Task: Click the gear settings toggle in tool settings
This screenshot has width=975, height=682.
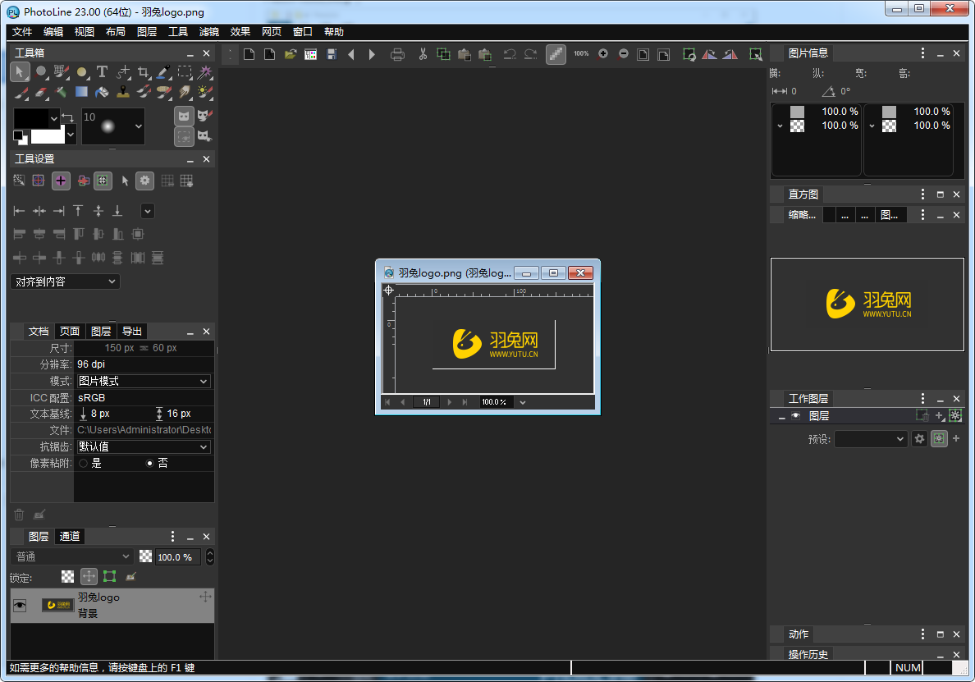Action: point(145,181)
